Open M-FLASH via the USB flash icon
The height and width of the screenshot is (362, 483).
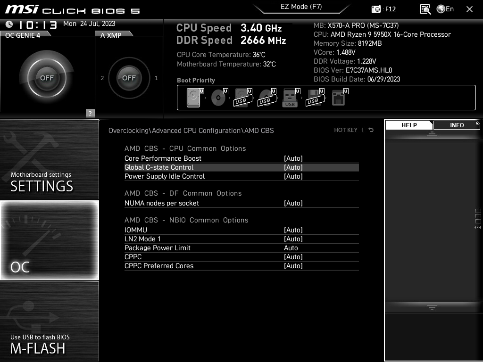pos(49,321)
